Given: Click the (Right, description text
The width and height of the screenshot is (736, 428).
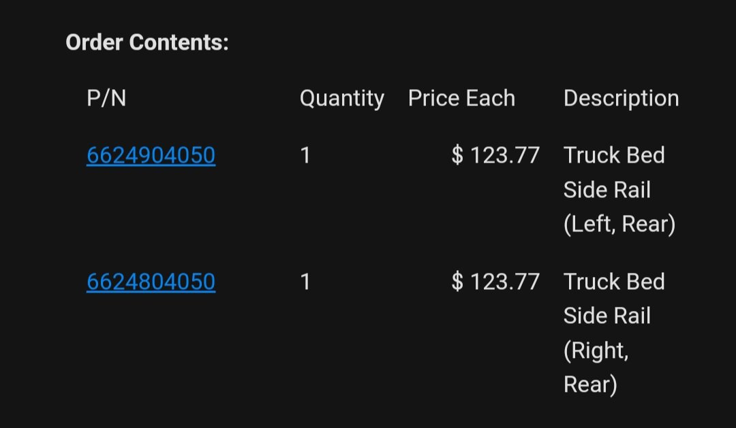Looking at the screenshot, I should (596, 350).
